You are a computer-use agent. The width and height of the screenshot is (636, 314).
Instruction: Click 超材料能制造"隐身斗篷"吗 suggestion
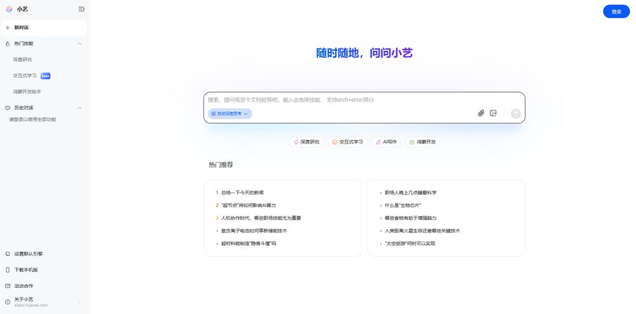(x=248, y=243)
